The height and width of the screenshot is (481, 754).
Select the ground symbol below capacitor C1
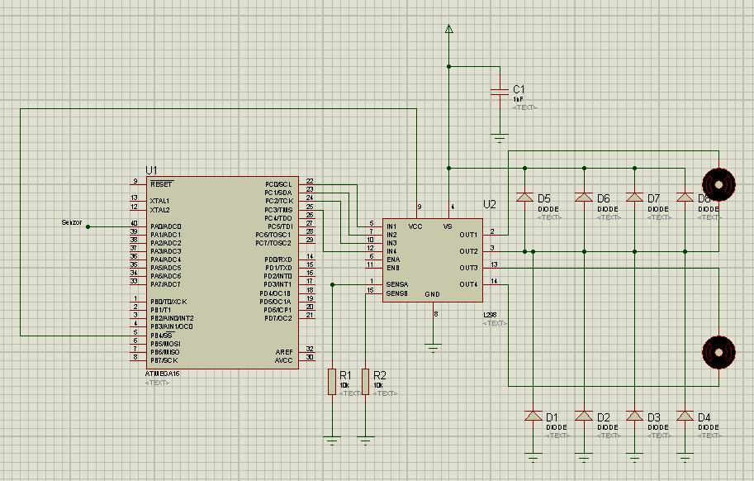click(x=500, y=139)
